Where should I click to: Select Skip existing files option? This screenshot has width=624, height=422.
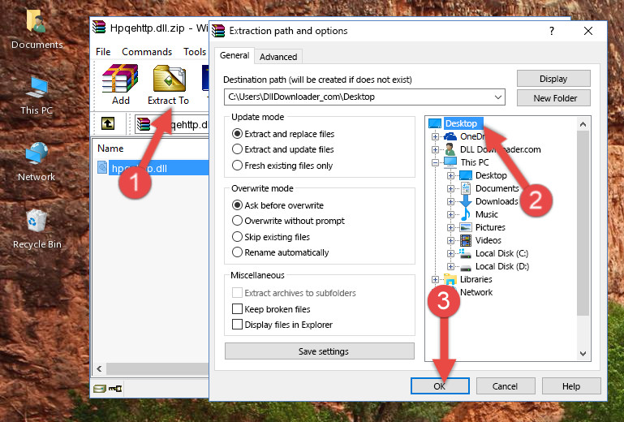click(237, 236)
